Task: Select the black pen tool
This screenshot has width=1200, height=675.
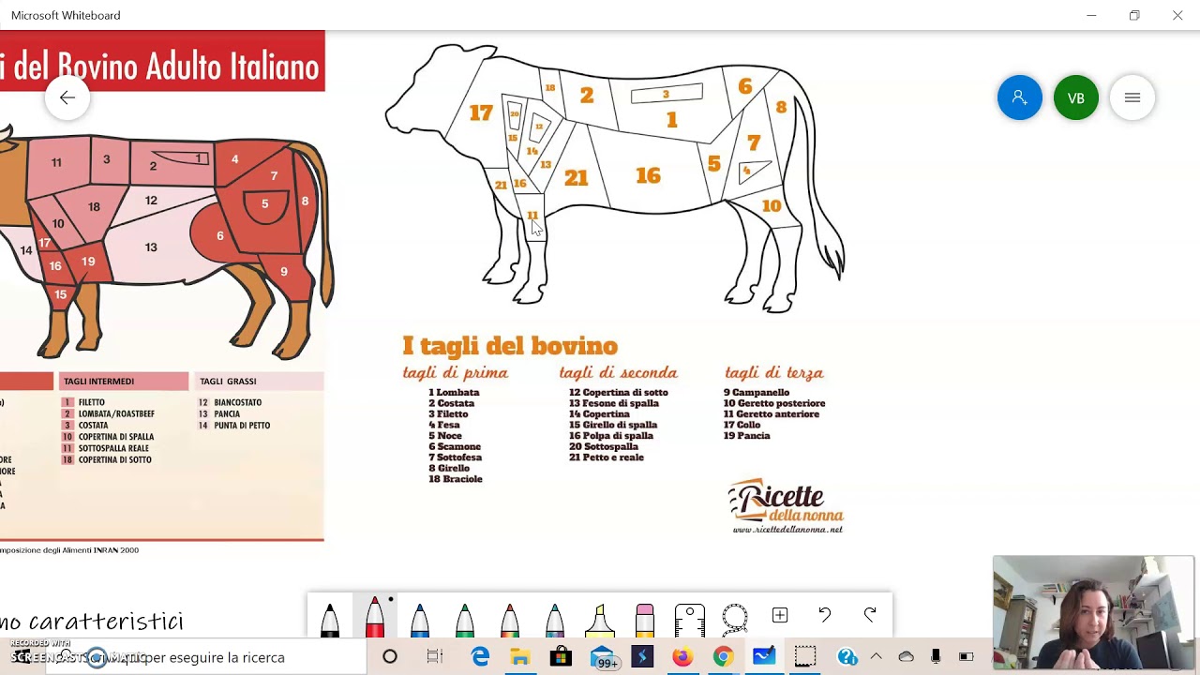Action: 330,620
